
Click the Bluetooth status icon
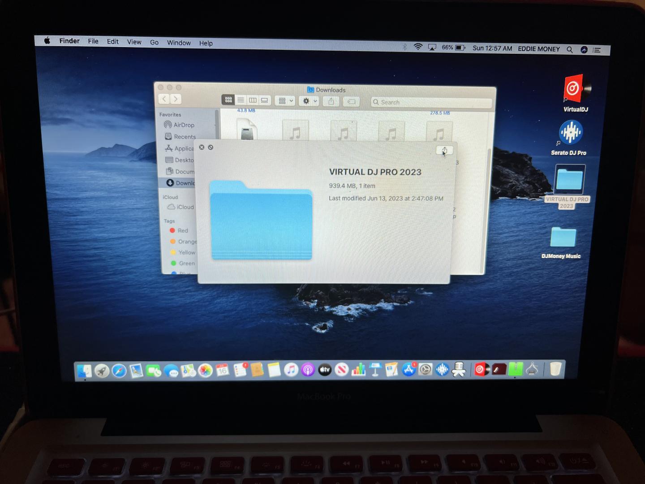click(404, 47)
